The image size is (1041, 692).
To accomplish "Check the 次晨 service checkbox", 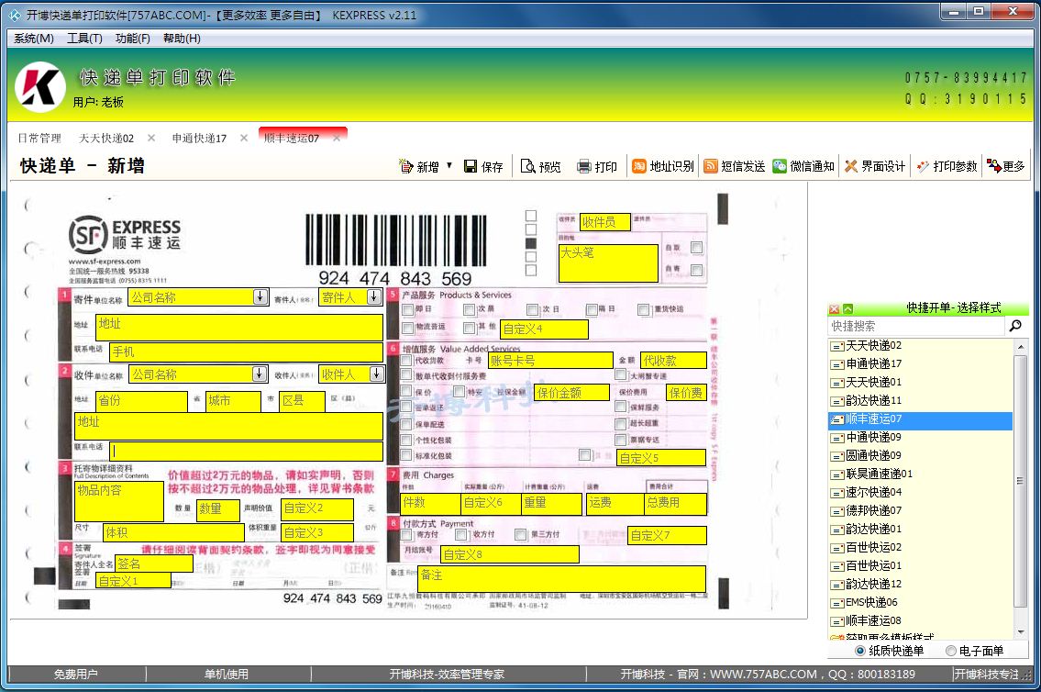I will point(470,310).
